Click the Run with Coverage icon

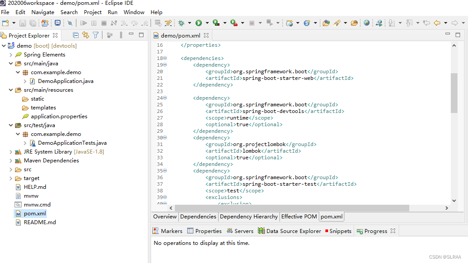pos(216,23)
